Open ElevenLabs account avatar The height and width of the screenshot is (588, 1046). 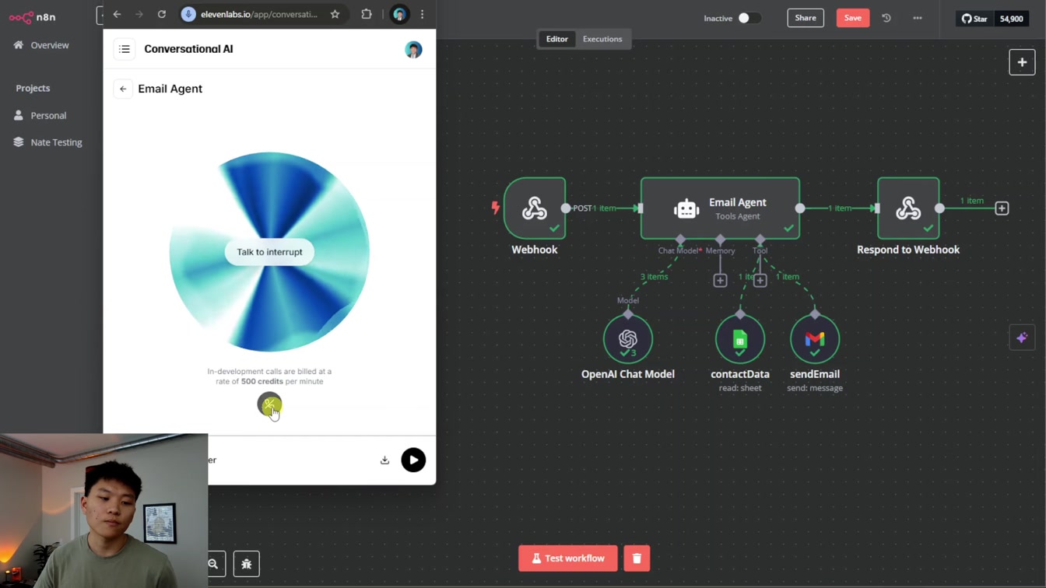413,50
